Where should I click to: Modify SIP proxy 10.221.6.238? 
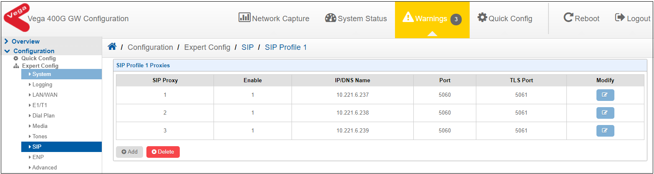pyautogui.click(x=605, y=113)
